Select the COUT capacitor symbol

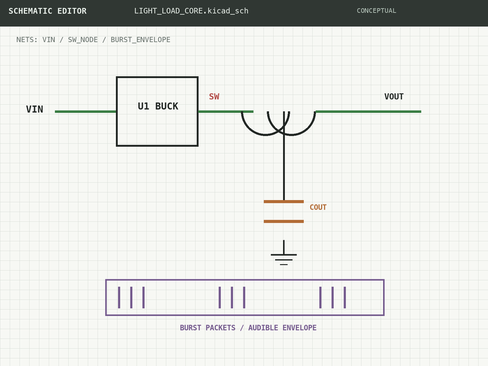pyautogui.click(x=284, y=212)
